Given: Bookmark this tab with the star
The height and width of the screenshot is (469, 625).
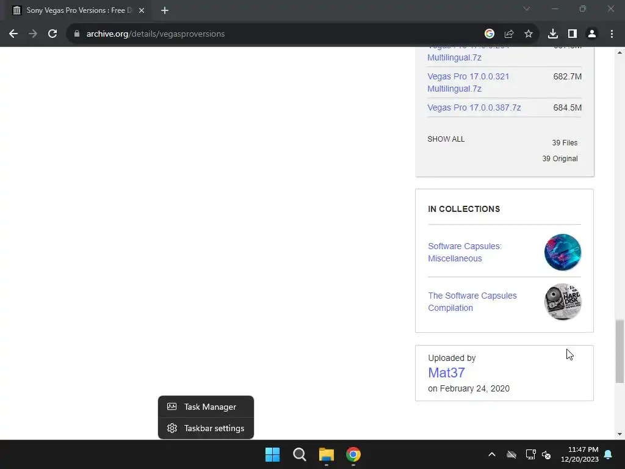Looking at the screenshot, I should point(529,34).
